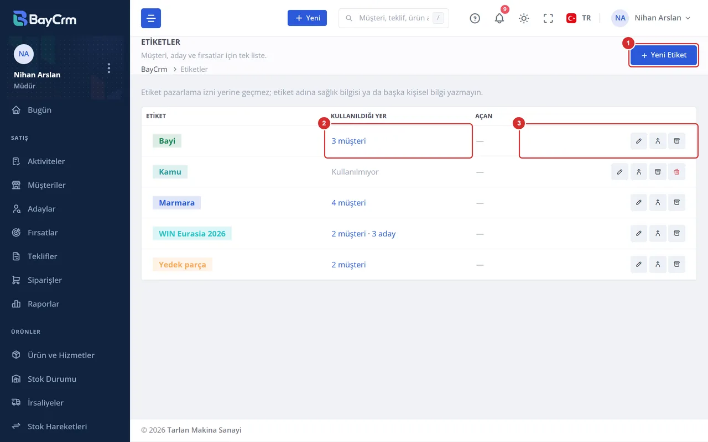708x442 pixels.
Task: Follow the BayCrm breadcrumb link
Action: pos(154,69)
